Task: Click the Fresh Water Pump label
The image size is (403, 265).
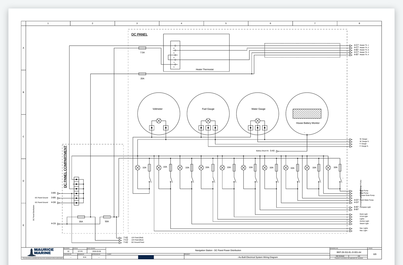Action: point(366,200)
